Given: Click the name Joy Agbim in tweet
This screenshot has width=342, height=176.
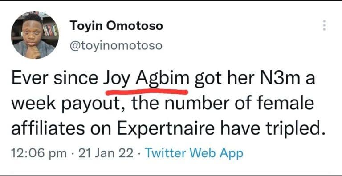Looking at the screenshot, I should tap(146, 79).
